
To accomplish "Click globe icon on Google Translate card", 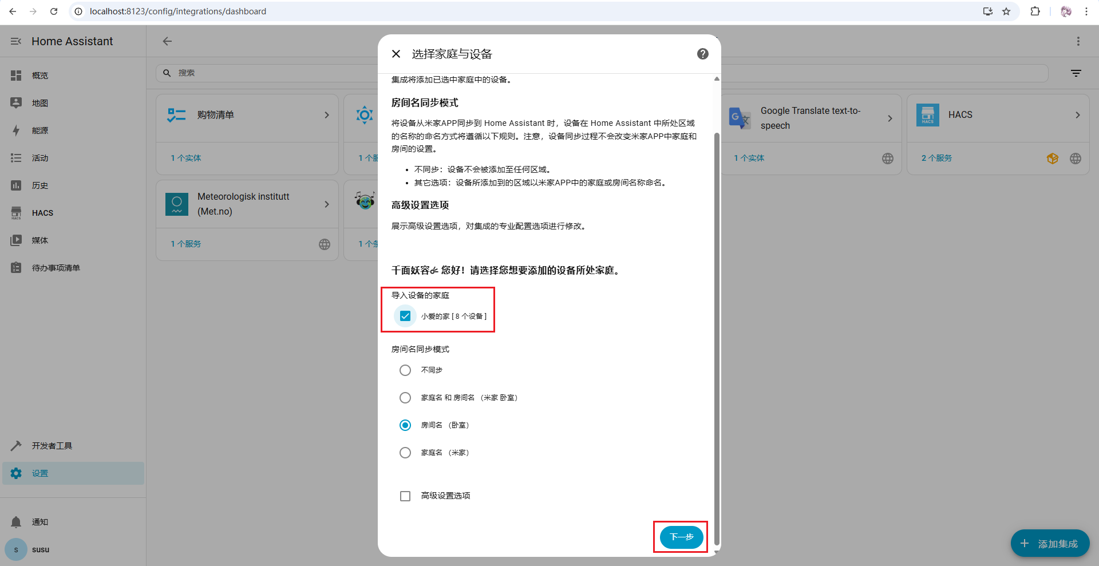I will coord(888,159).
